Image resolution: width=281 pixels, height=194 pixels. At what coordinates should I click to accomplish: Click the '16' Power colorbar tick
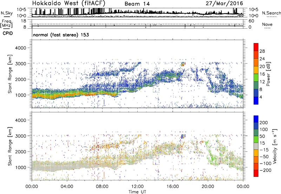(262, 74)
